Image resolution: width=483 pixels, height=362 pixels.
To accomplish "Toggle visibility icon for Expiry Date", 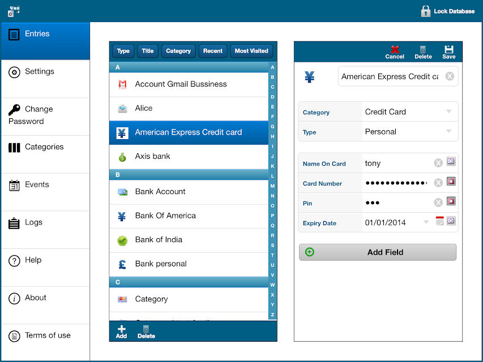I will pyautogui.click(x=451, y=221).
